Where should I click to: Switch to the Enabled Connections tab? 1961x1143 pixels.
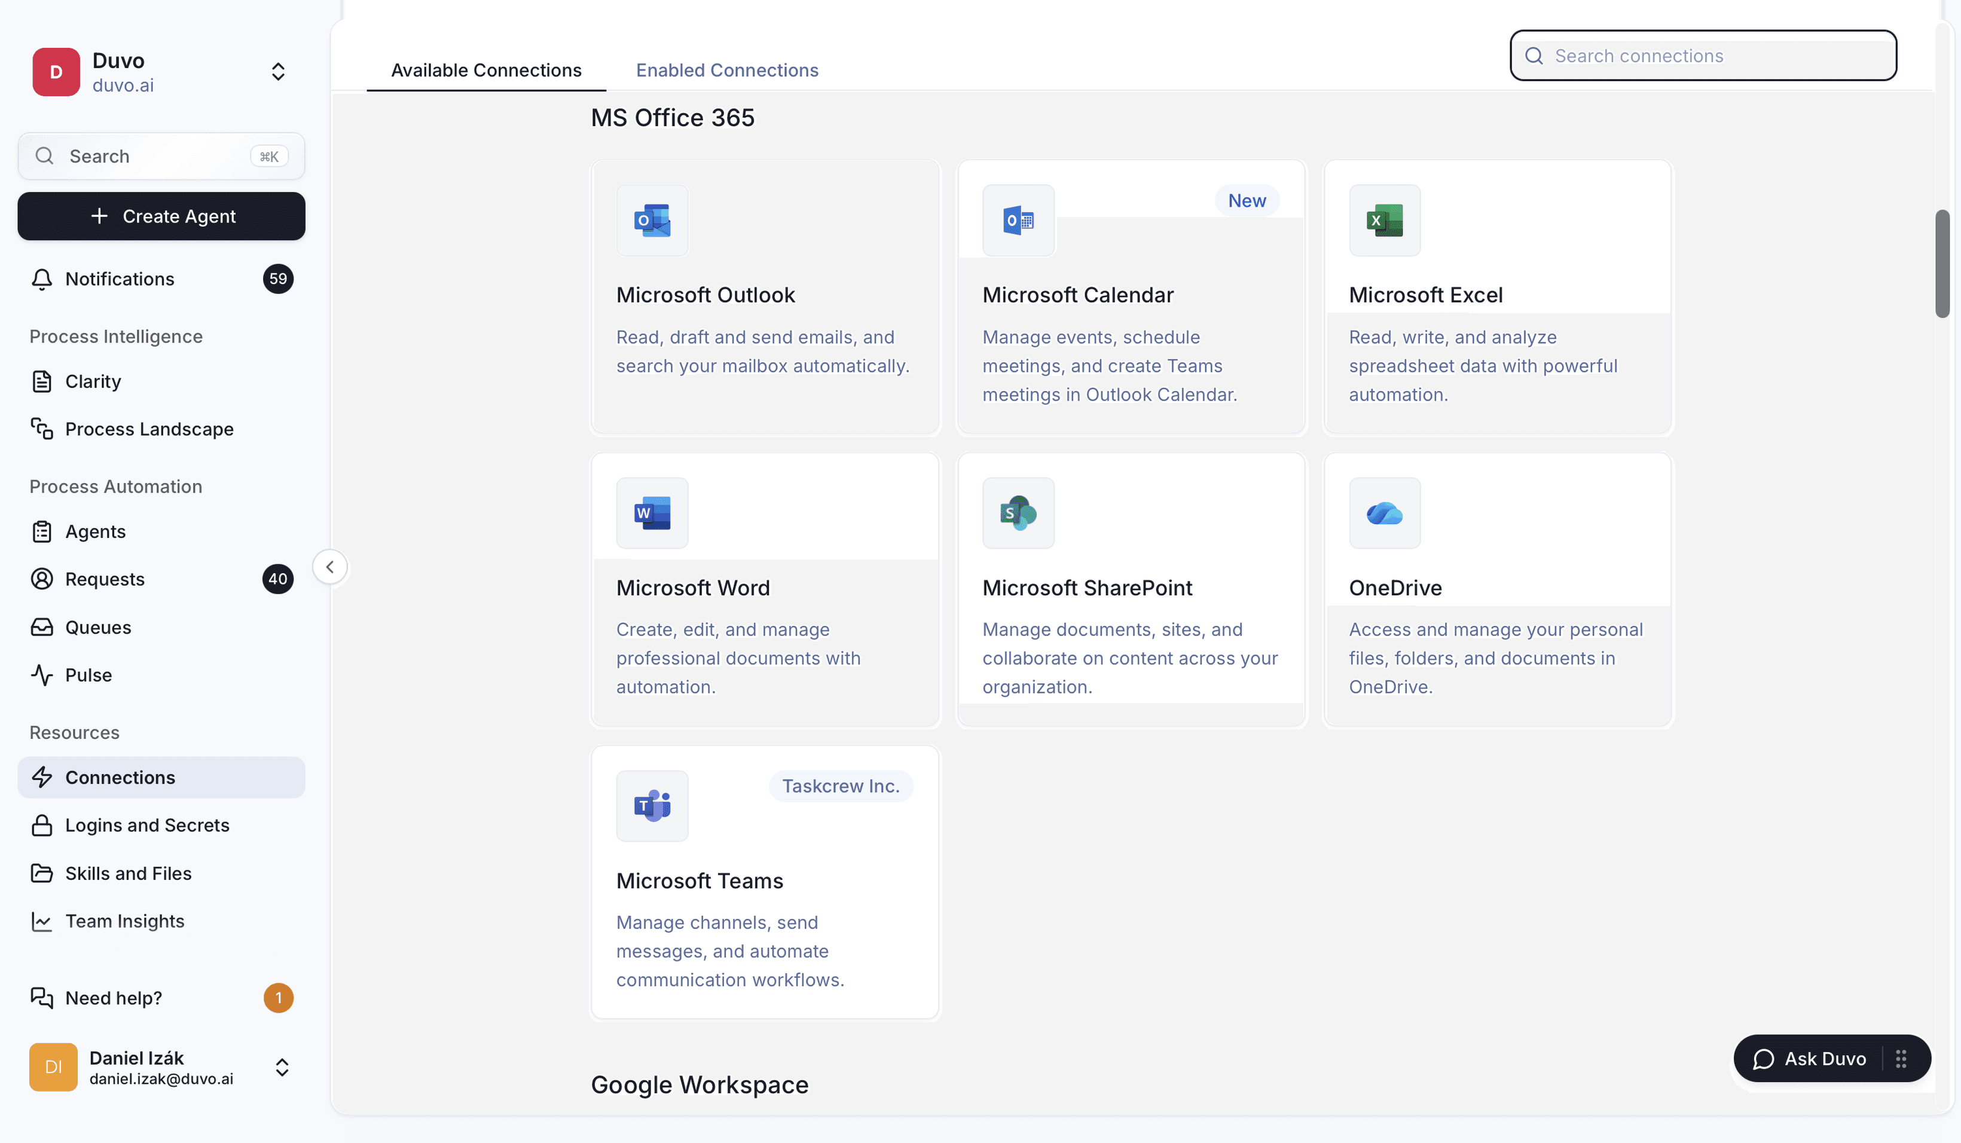727,70
